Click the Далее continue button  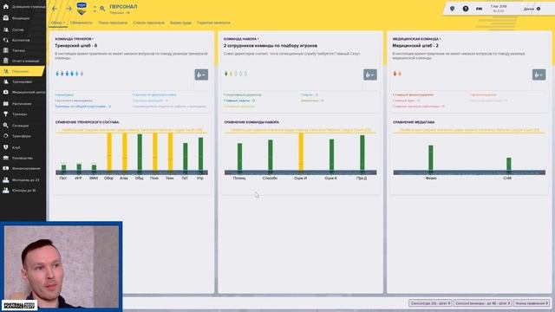click(x=532, y=9)
